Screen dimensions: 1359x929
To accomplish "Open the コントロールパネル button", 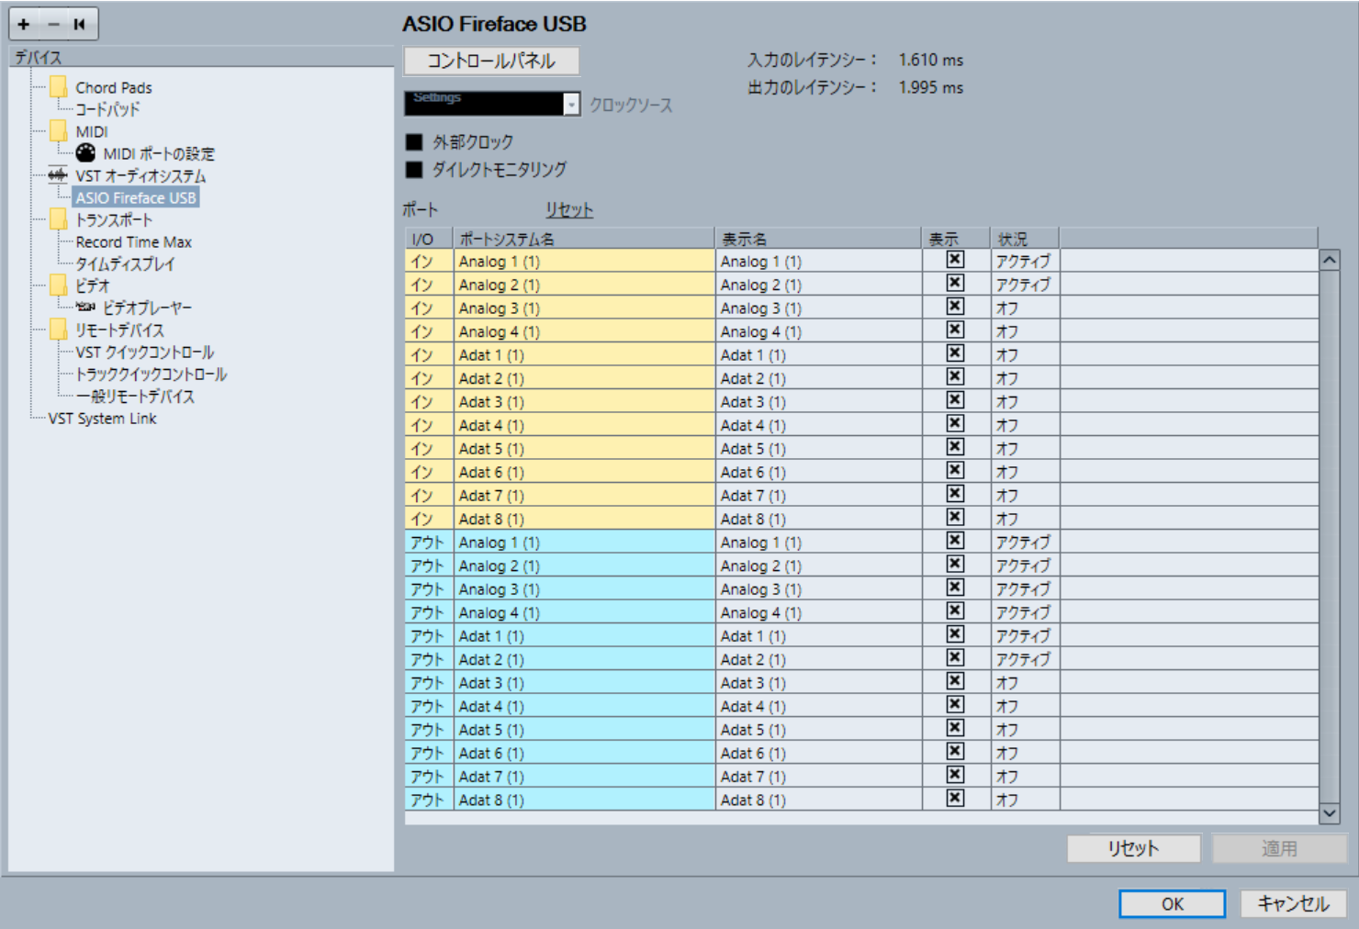I will 491,61.
